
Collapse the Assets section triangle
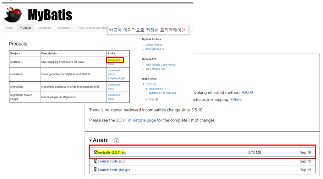(91, 140)
